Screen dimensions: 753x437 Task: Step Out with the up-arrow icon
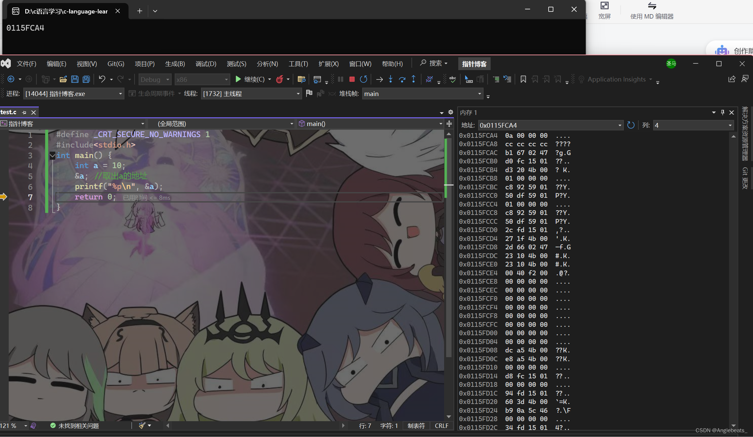pyautogui.click(x=413, y=79)
